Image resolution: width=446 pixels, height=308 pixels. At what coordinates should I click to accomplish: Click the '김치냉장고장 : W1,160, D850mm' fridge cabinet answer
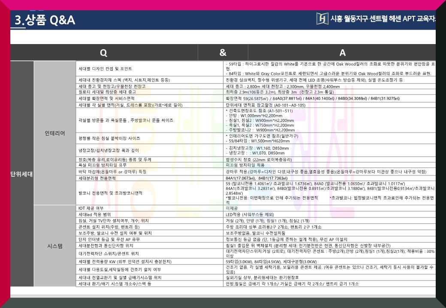[x=257, y=150]
